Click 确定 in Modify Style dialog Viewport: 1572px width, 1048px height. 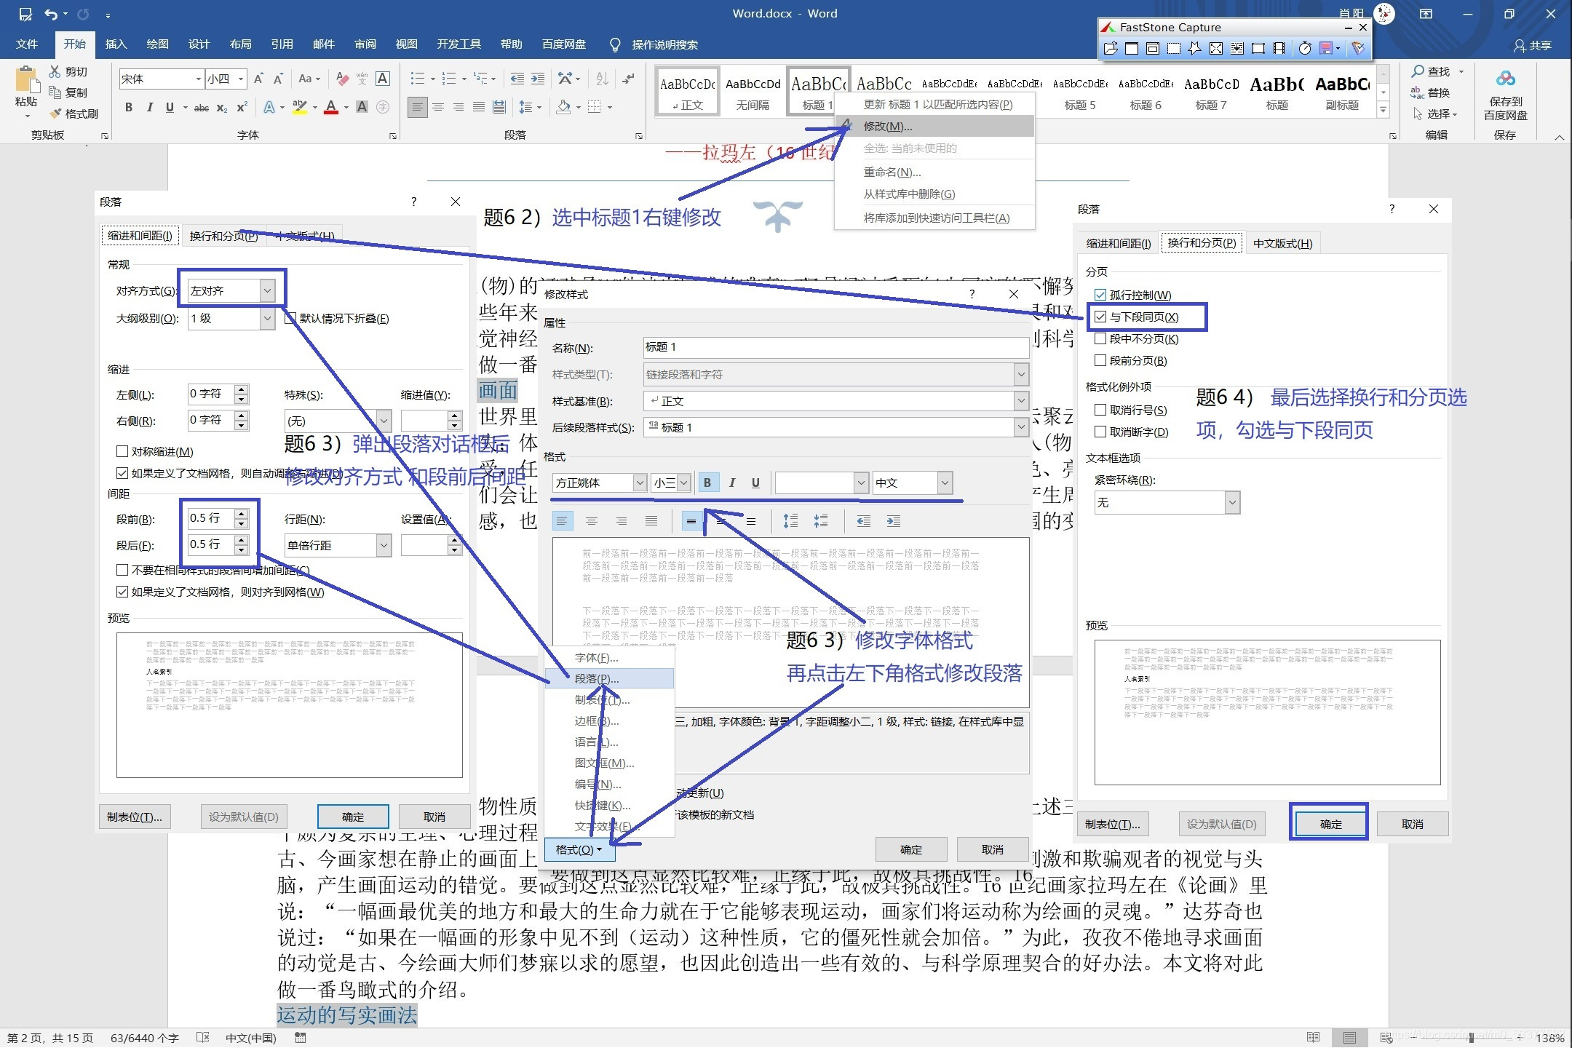pyautogui.click(x=910, y=849)
